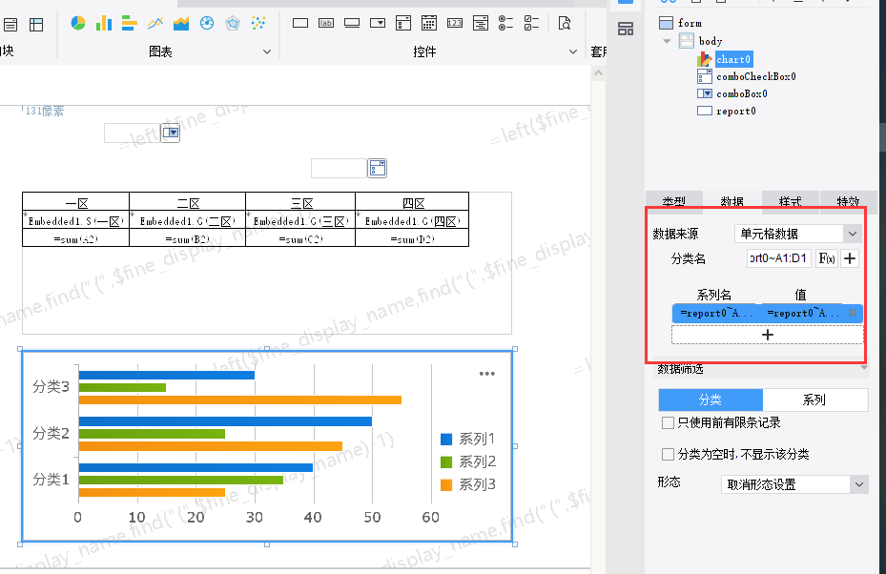Image resolution: width=886 pixels, height=574 pixels.
Task: Open the combo box widget dropdown on canvas
Action: coord(171,133)
